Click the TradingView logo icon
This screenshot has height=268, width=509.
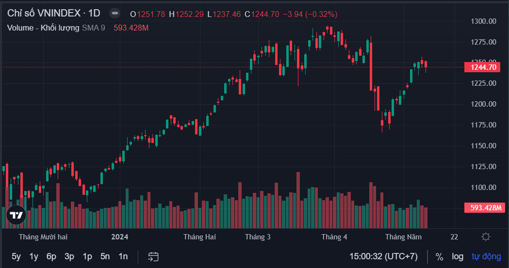tap(16, 215)
